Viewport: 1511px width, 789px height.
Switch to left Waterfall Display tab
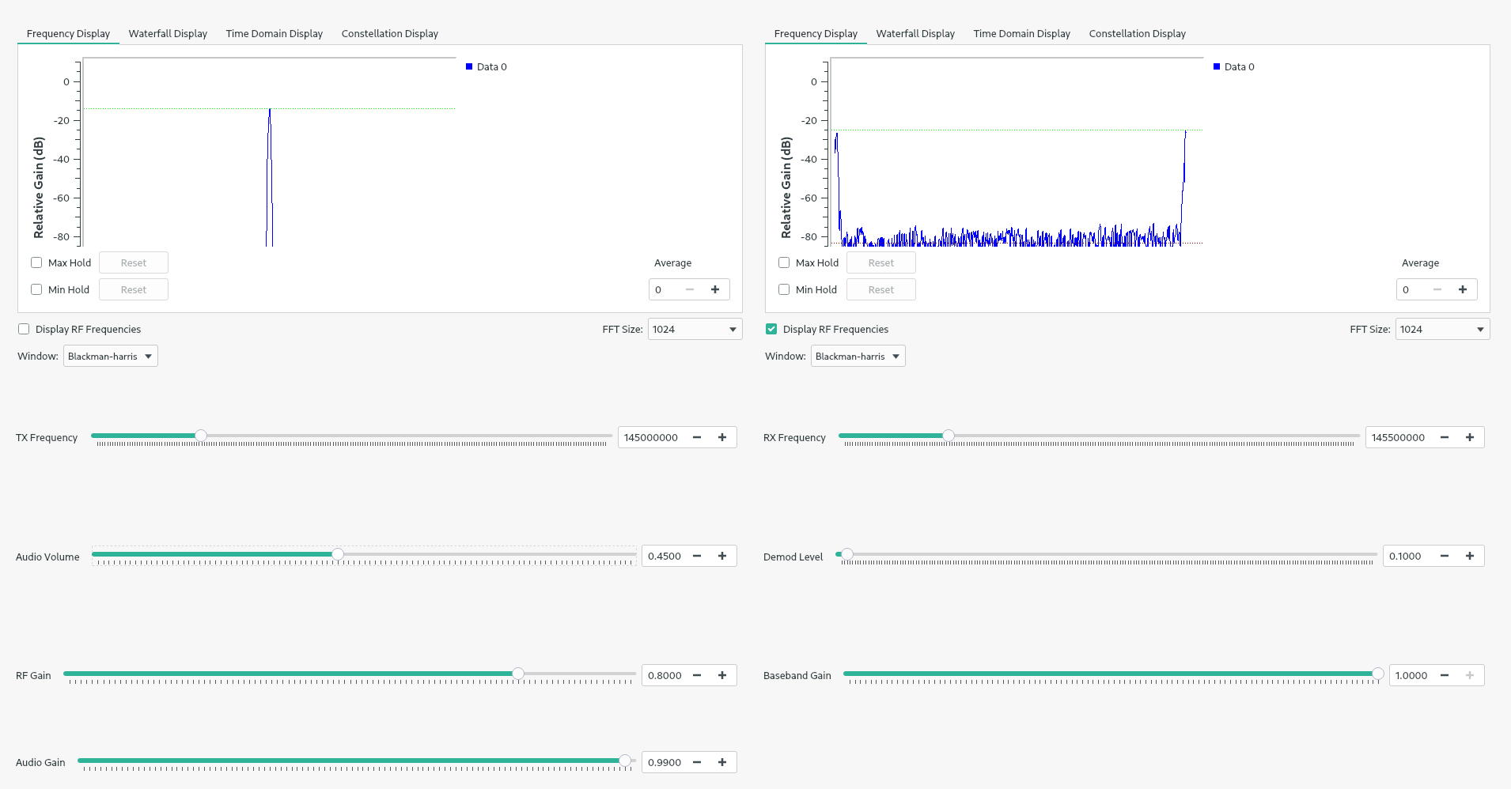tap(168, 33)
